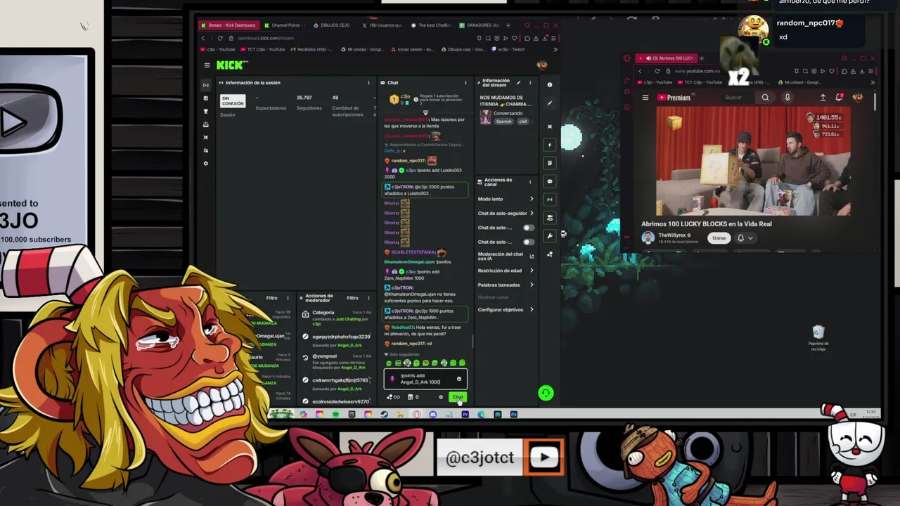Open Recycle Bin desktop icon
This screenshot has width=900, height=506.
click(818, 337)
